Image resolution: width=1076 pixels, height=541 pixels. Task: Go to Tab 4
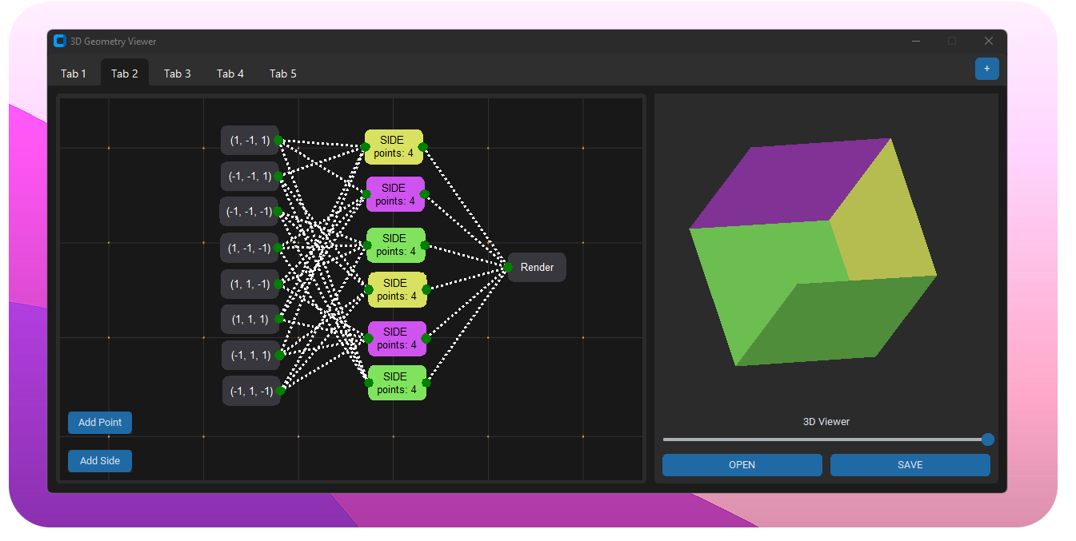pos(230,74)
